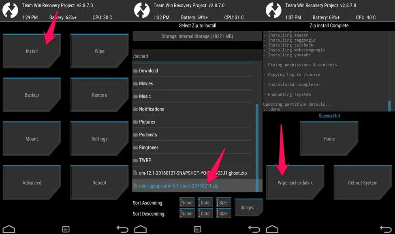395x234 pixels.
Task: Click Wipe cache/dalvik button
Action: (295, 183)
